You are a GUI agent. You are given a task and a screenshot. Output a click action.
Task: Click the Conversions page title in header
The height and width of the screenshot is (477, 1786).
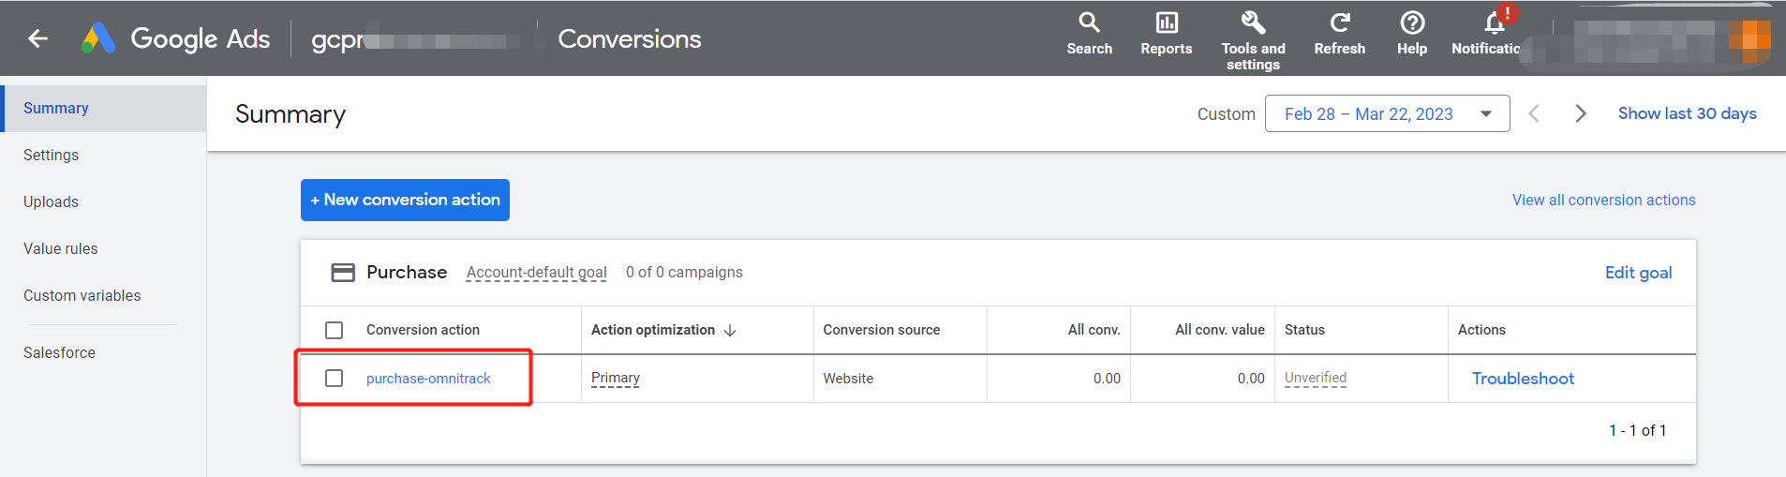coord(630,38)
